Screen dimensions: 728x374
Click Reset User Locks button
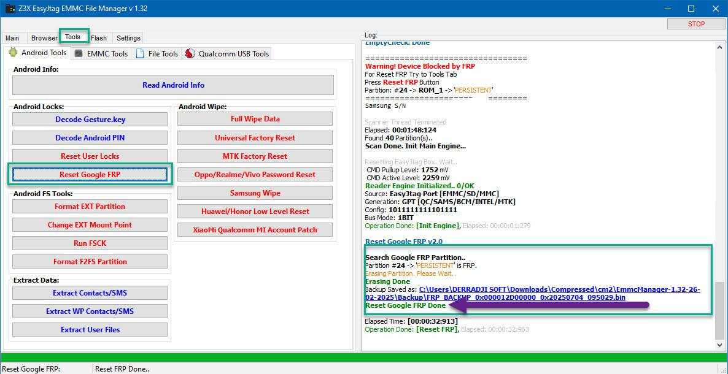90,156
